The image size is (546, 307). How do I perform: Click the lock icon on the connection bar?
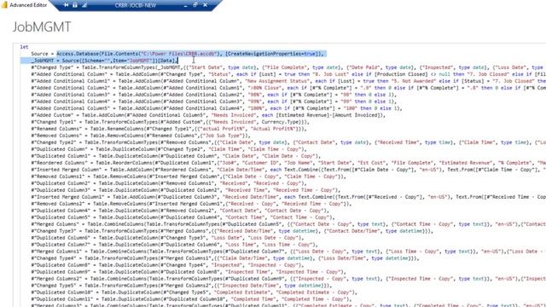(75, 5)
